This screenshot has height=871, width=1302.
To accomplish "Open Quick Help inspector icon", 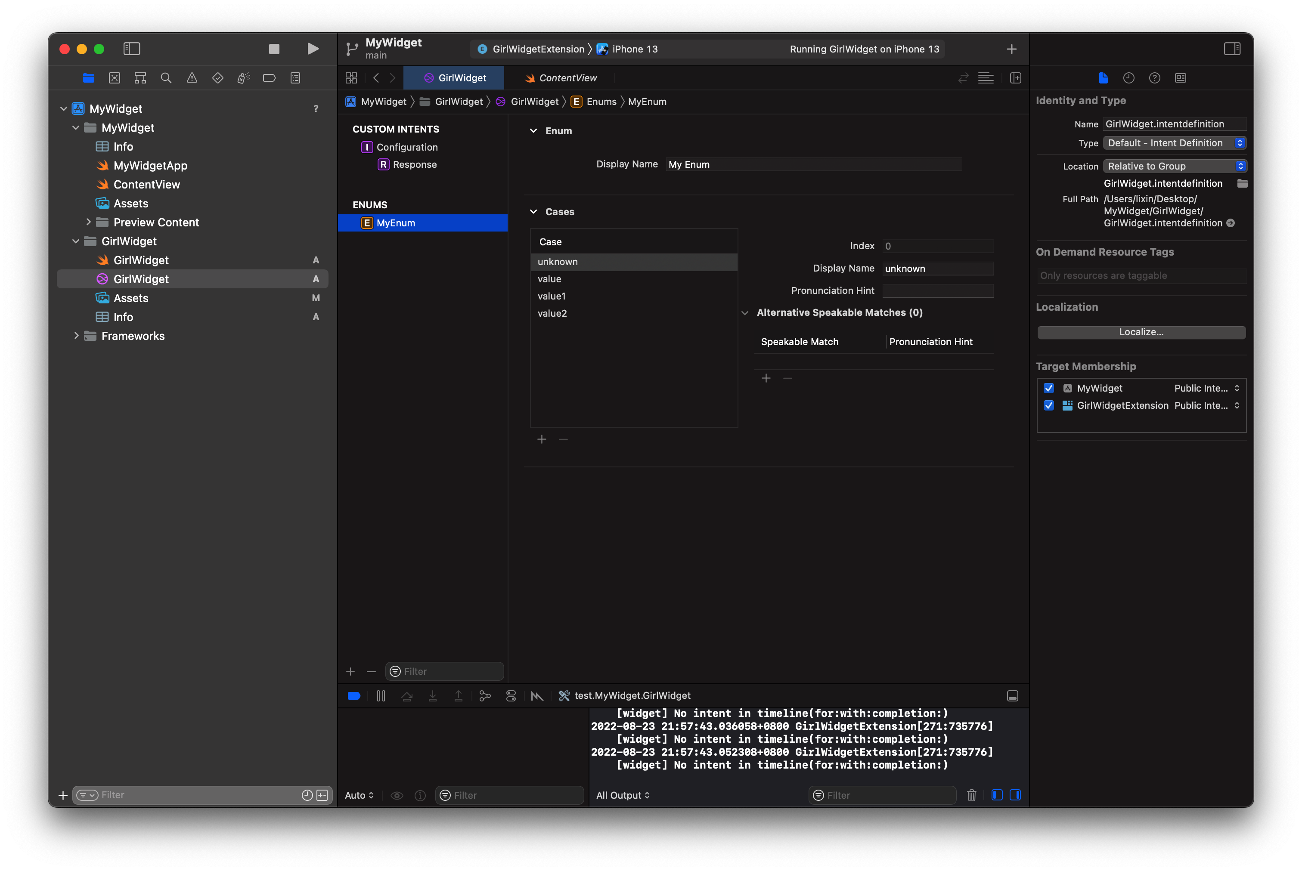I will tap(1155, 78).
